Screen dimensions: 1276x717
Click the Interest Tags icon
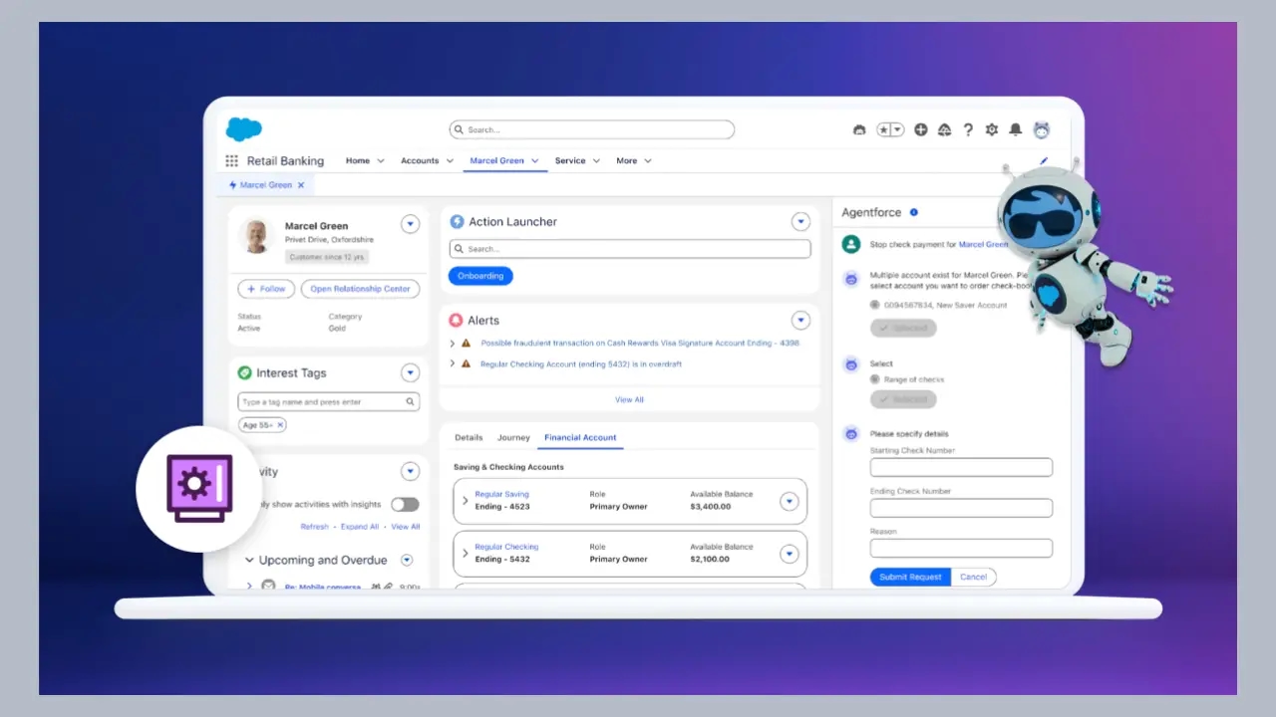[x=244, y=372]
